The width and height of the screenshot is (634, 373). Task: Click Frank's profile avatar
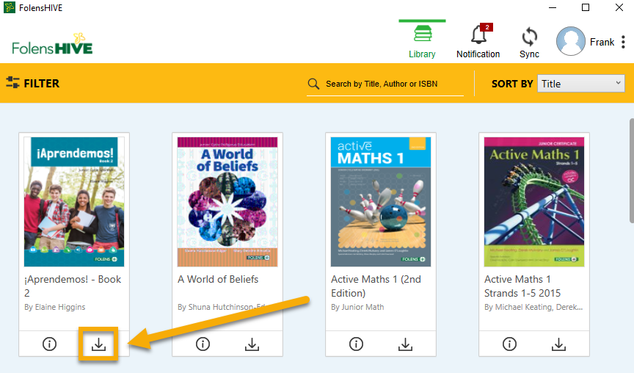click(570, 41)
